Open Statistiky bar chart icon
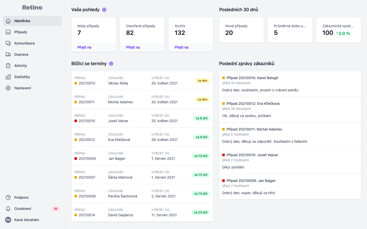The width and height of the screenshot is (367, 229). pyautogui.click(x=8, y=77)
